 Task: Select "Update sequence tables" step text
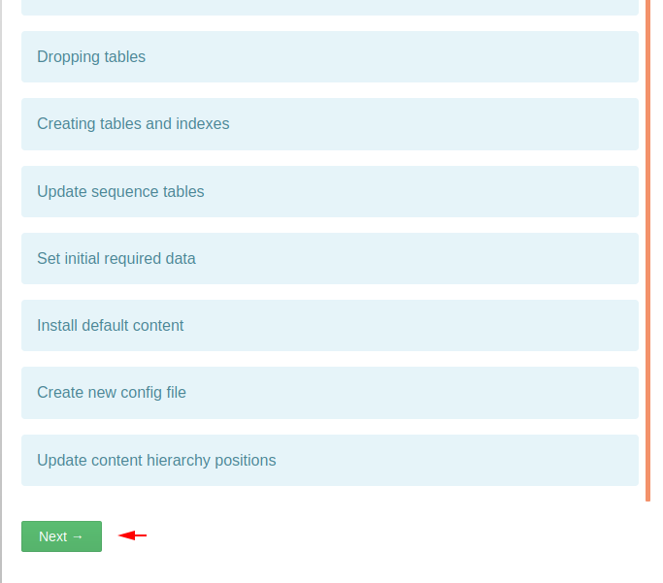tap(120, 192)
